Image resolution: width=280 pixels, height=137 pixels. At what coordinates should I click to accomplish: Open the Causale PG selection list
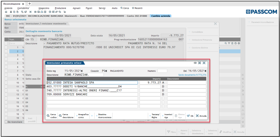tap(106, 71)
